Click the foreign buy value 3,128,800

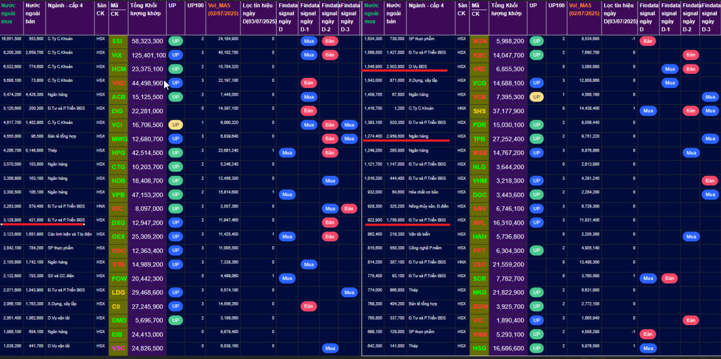point(12,220)
